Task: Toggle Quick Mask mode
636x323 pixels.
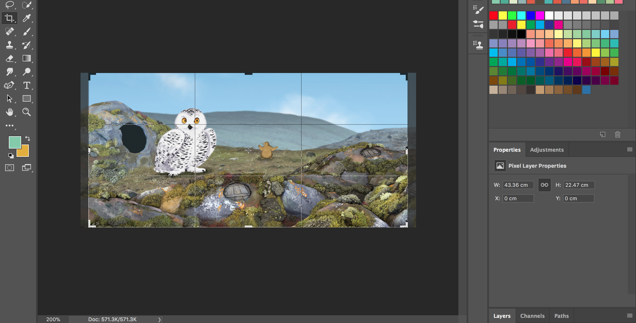Action: click(10, 168)
